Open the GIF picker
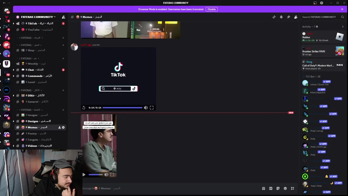This screenshot has width=348, height=196. tap(271, 188)
